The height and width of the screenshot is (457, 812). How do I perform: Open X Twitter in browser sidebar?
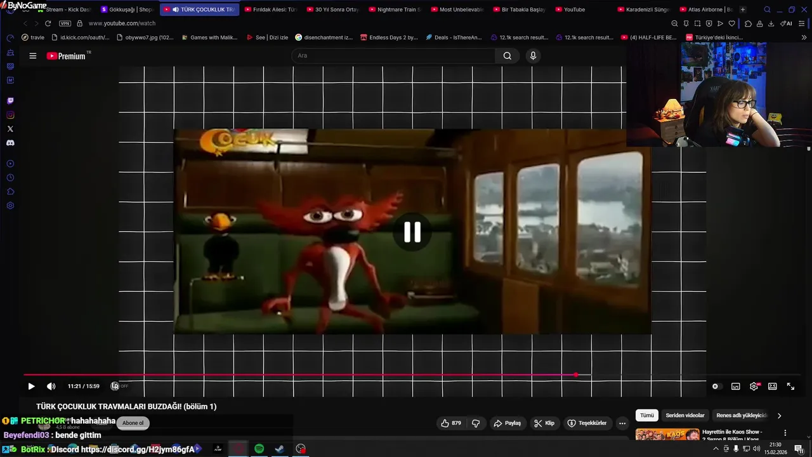10,129
